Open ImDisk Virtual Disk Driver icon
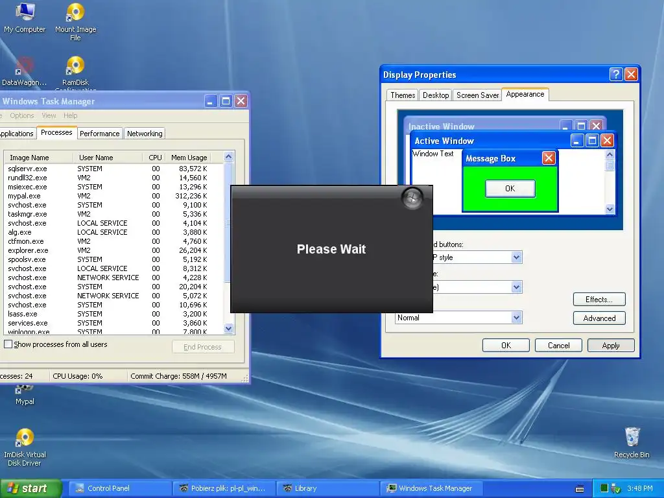This screenshot has width=664, height=498. pyautogui.click(x=25, y=447)
